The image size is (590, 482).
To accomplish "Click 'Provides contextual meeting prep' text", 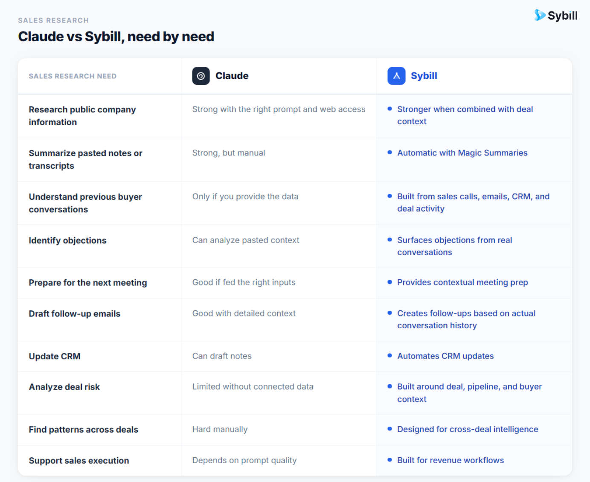I will click(x=462, y=282).
